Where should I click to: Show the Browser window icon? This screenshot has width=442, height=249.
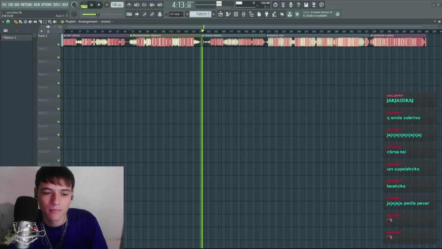pyautogui.click(x=251, y=14)
